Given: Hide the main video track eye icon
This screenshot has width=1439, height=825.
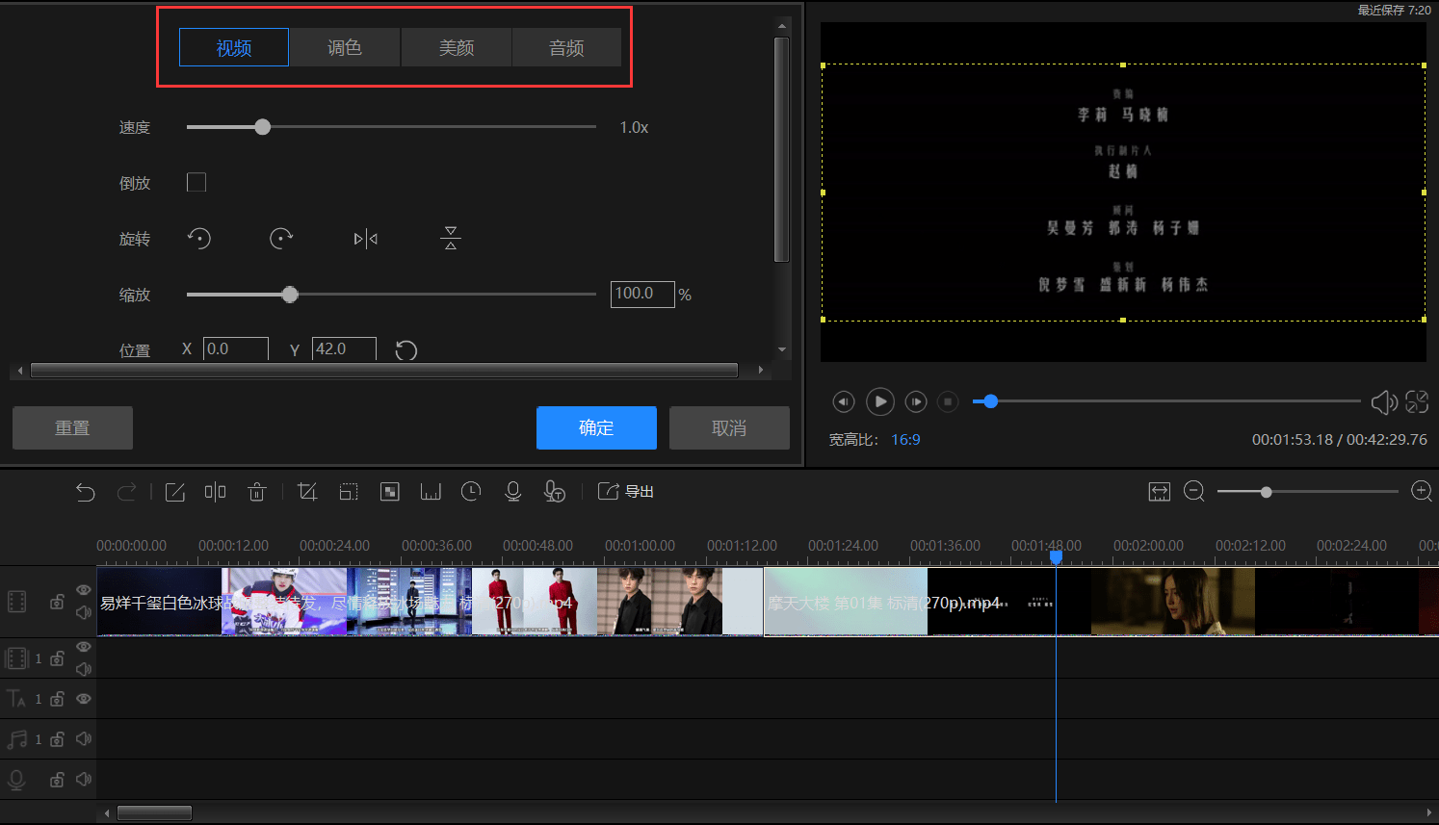Looking at the screenshot, I should [x=84, y=590].
